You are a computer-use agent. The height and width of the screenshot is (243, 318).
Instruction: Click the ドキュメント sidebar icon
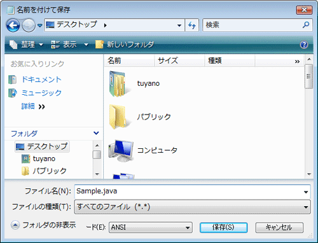point(12,80)
